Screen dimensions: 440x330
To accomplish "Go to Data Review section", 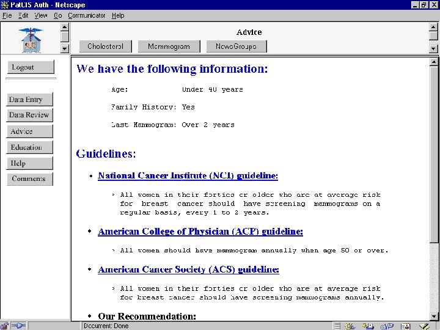I will (x=29, y=115).
